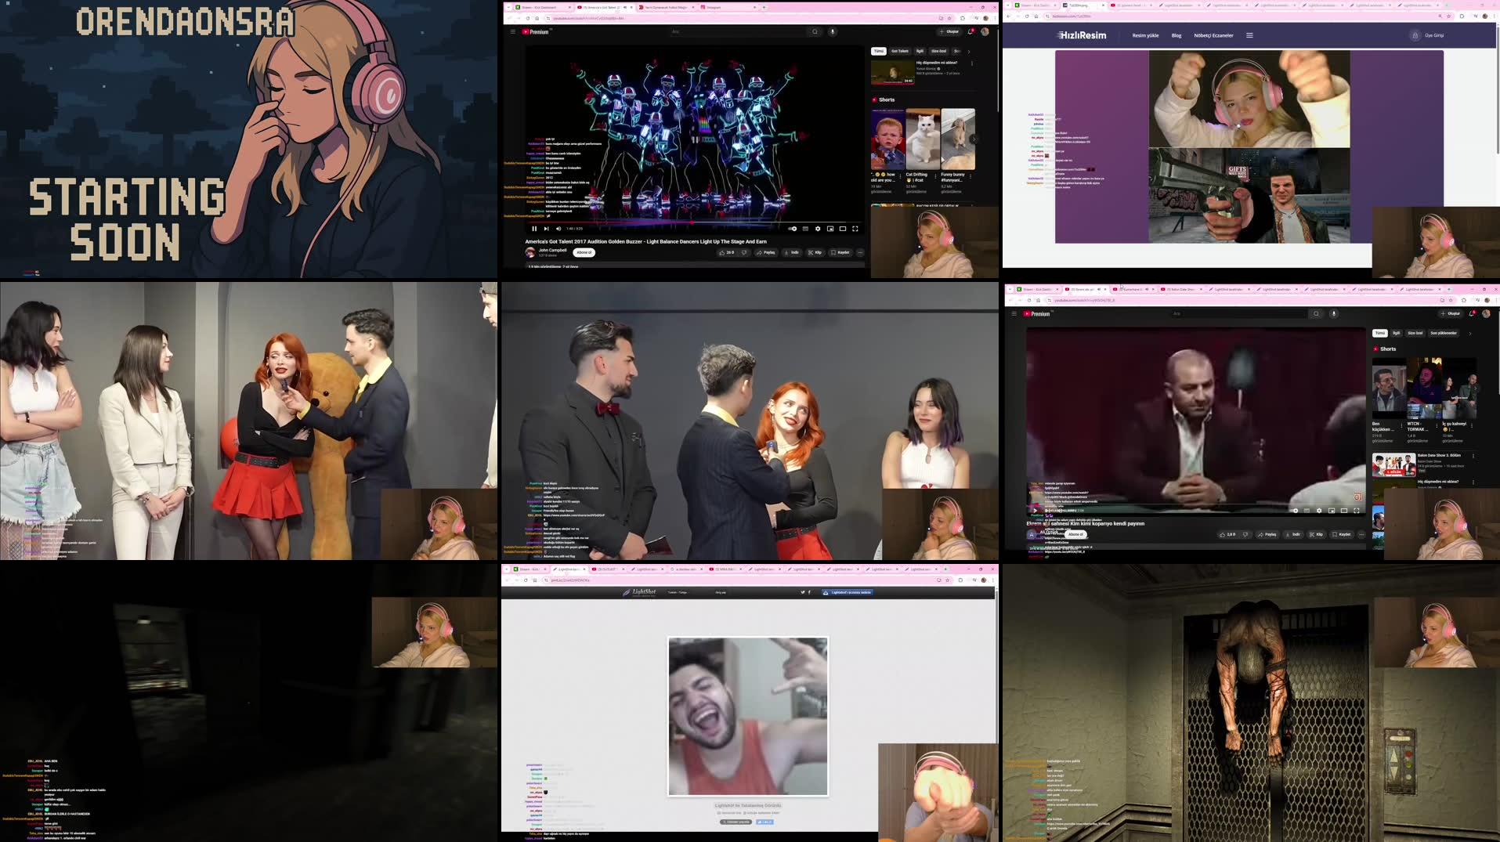Click Paylaş under the America's Got Talent video
Image resolution: width=1500 pixels, height=842 pixels.
[x=767, y=252]
